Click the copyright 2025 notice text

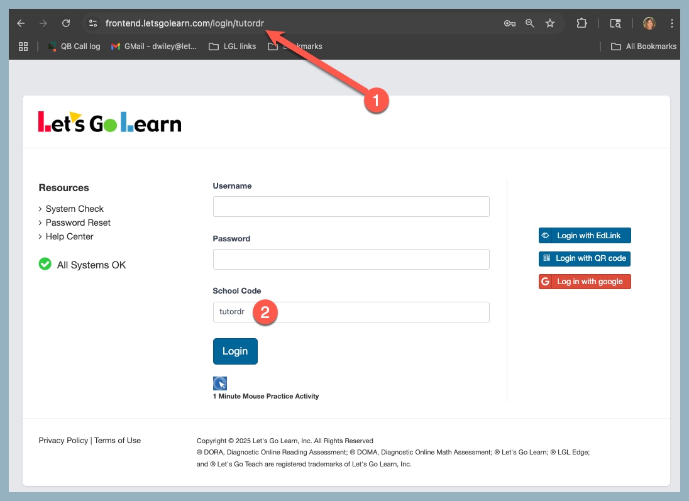point(285,441)
